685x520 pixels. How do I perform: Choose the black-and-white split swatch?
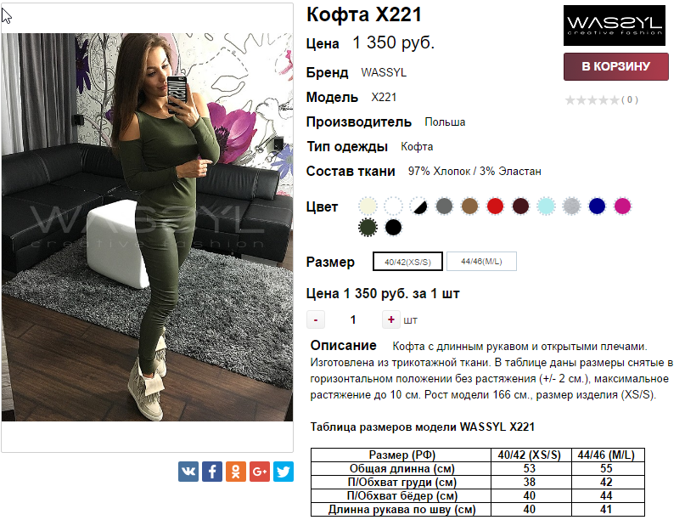(x=419, y=206)
